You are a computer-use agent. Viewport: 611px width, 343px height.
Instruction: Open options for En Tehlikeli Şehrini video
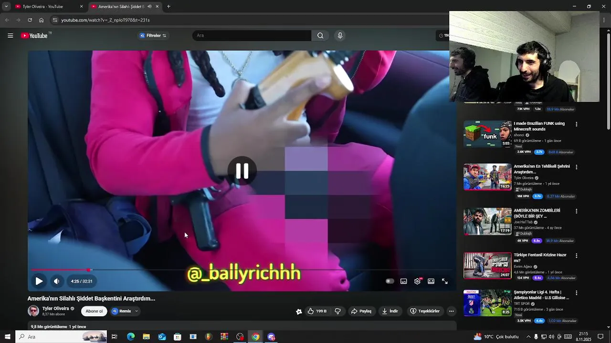tap(577, 167)
